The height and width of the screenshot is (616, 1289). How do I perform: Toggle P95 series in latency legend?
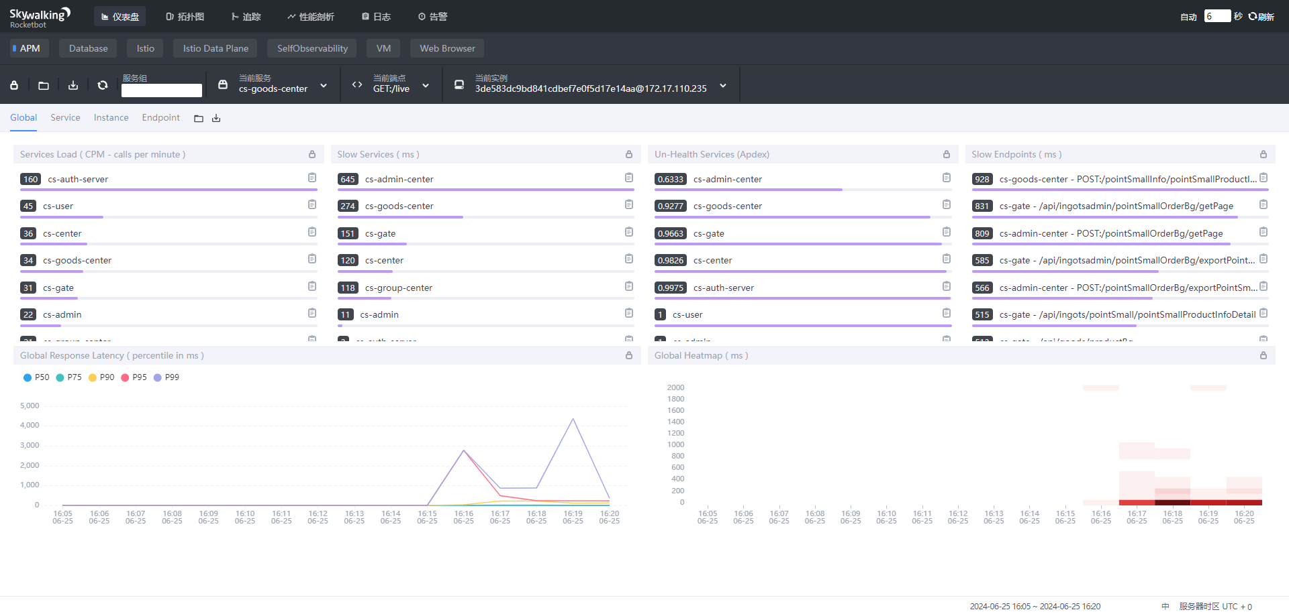pos(134,377)
